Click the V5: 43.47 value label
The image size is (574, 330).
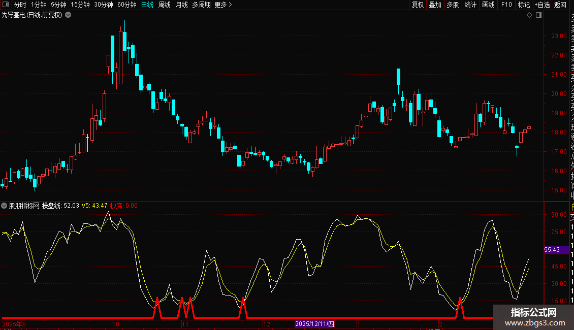[94, 206]
